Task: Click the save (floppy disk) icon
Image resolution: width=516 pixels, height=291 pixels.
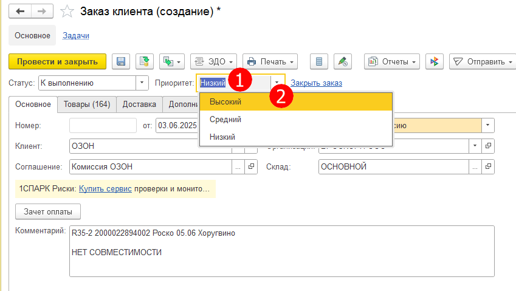Action: [x=121, y=61]
